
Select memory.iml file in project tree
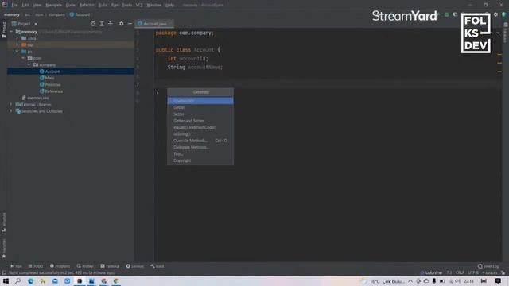tap(35, 98)
